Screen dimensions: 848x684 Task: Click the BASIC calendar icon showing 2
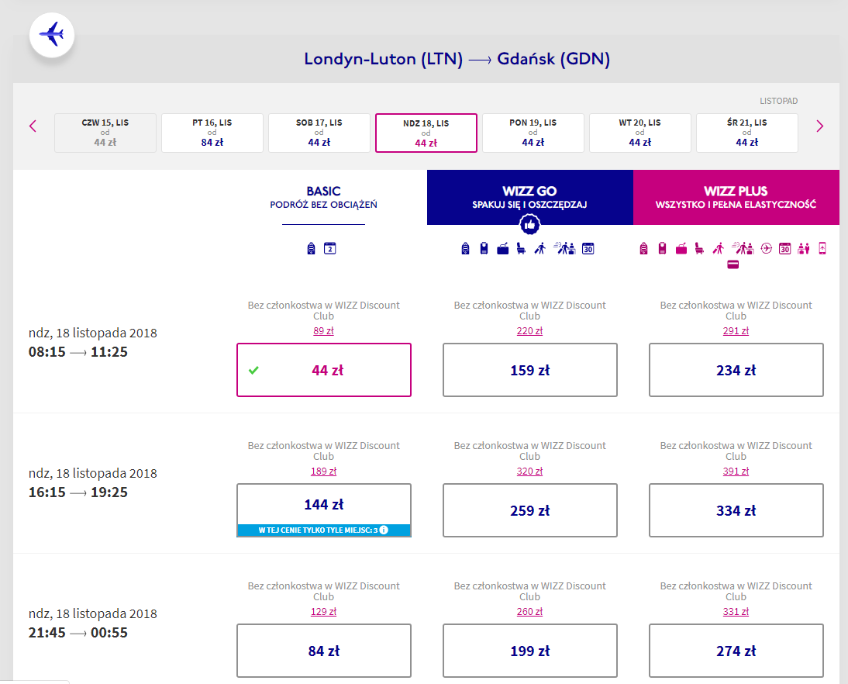(x=330, y=248)
